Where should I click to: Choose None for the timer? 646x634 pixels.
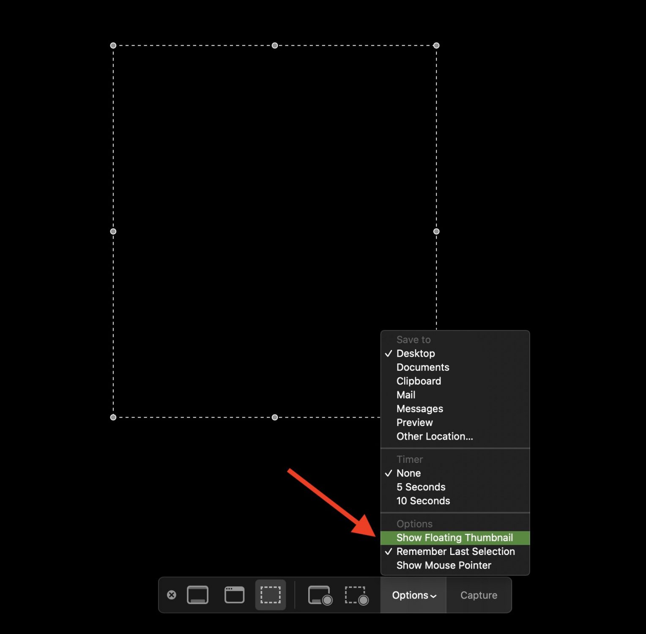point(408,473)
